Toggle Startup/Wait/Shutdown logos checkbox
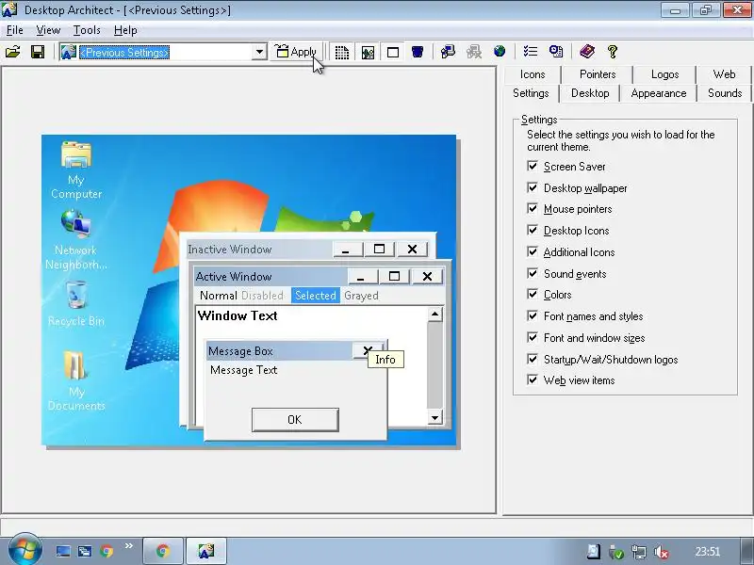Screen dimensions: 754x565 point(533,359)
